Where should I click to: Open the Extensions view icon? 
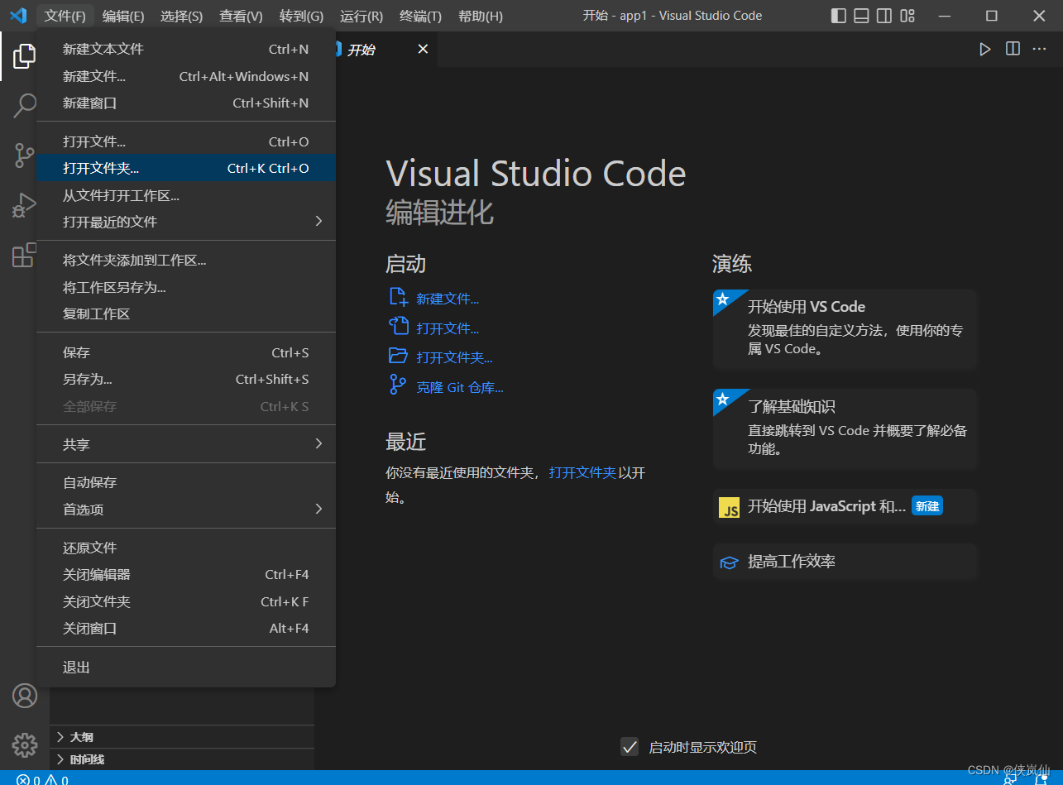pos(24,255)
